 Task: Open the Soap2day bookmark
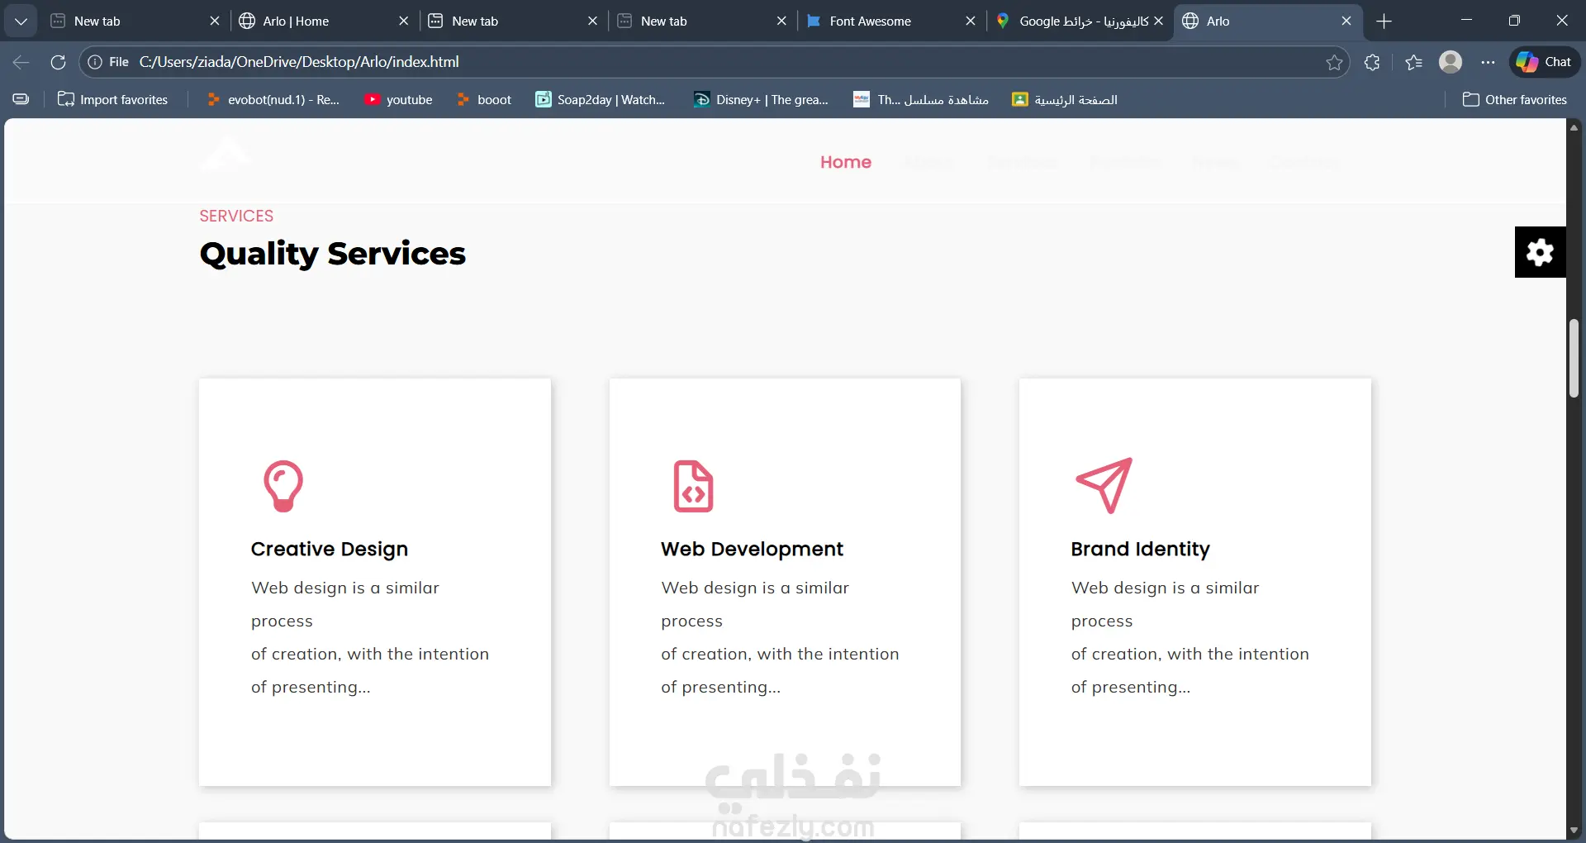[x=601, y=99]
